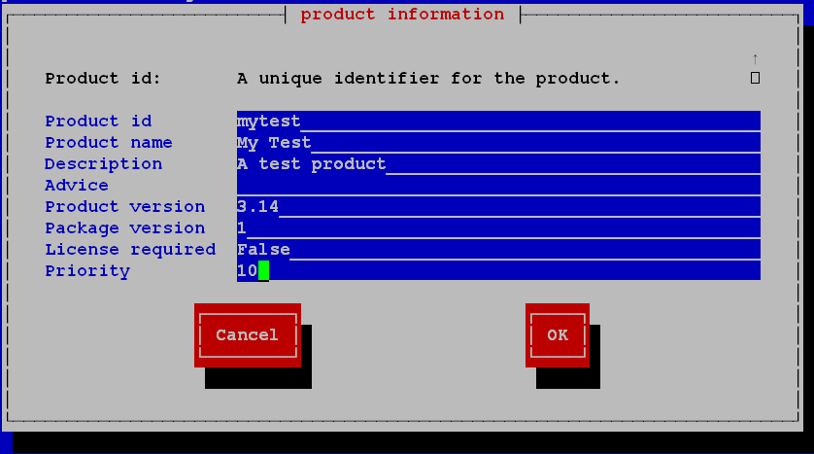The height and width of the screenshot is (454, 814).
Task: Click the Advice label
Action: click(x=77, y=185)
